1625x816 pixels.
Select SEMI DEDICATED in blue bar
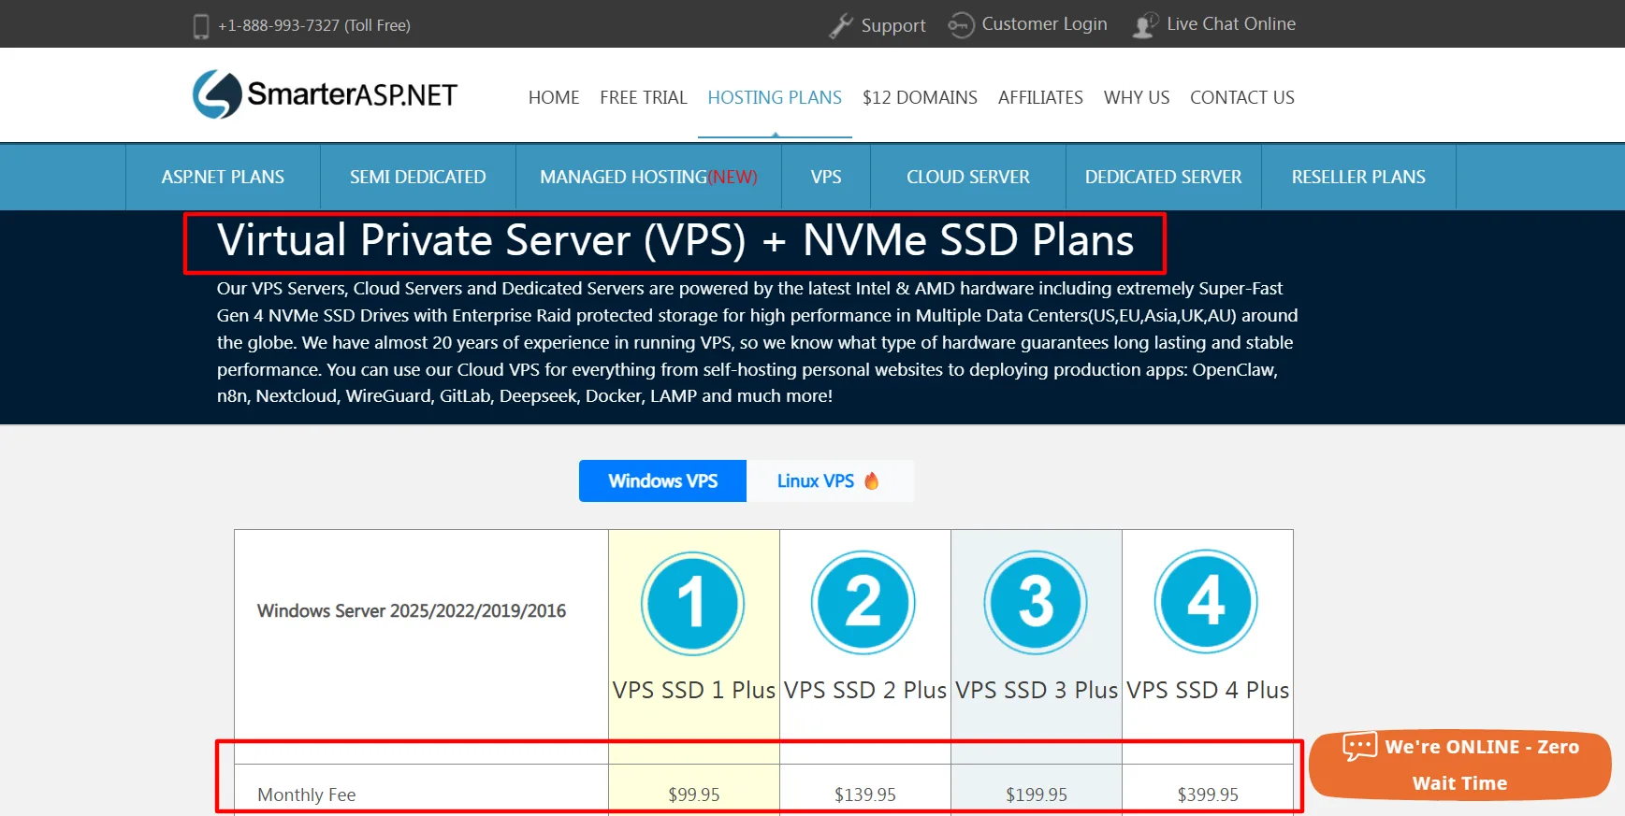coord(418,177)
